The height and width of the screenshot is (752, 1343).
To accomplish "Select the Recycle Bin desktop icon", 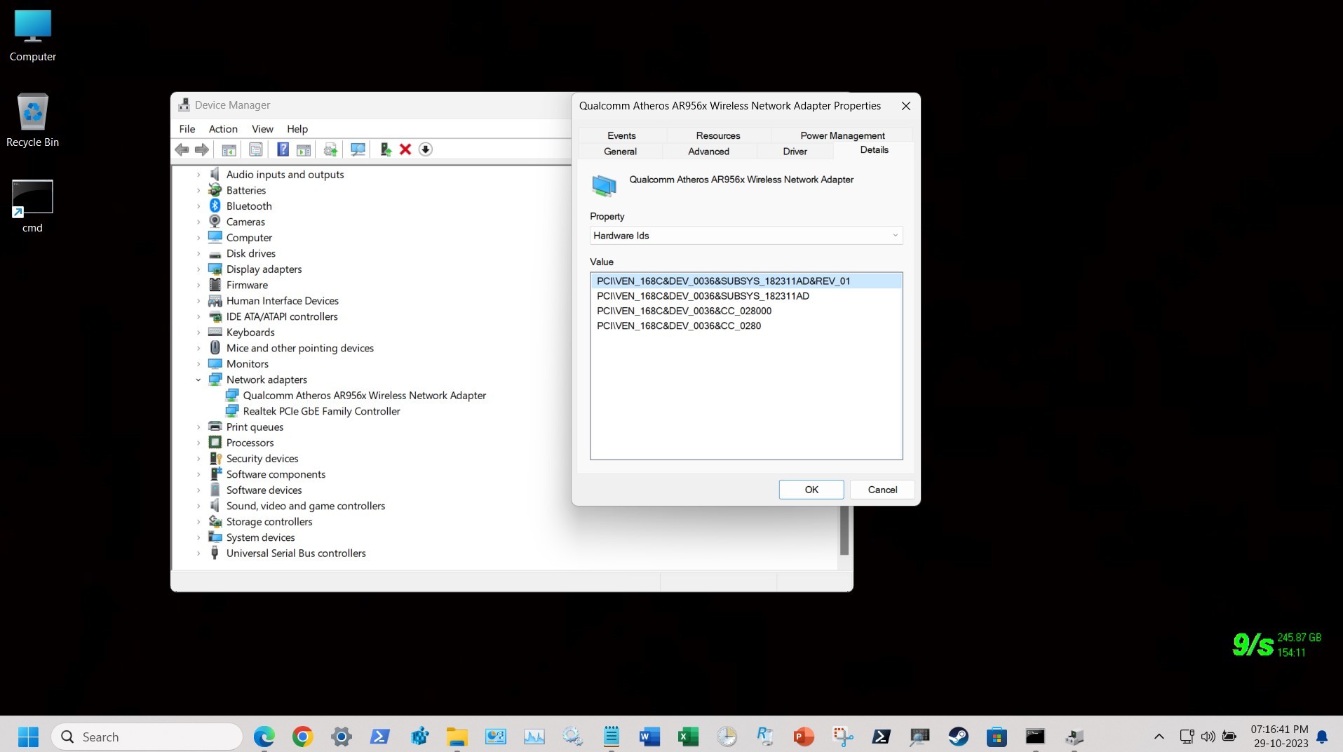I will tap(33, 120).
